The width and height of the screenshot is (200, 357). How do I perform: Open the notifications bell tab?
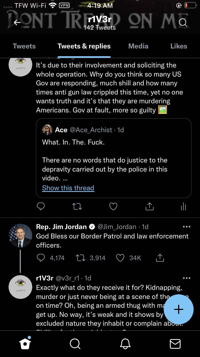[125, 344]
